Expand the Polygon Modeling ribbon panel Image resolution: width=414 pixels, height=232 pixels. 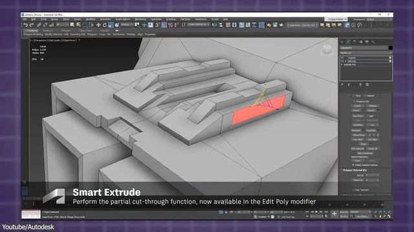pyautogui.click(x=33, y=34)
